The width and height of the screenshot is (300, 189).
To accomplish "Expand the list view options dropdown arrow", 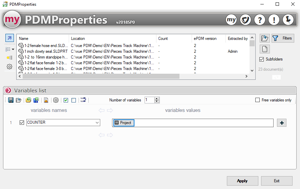I will 13,49.
